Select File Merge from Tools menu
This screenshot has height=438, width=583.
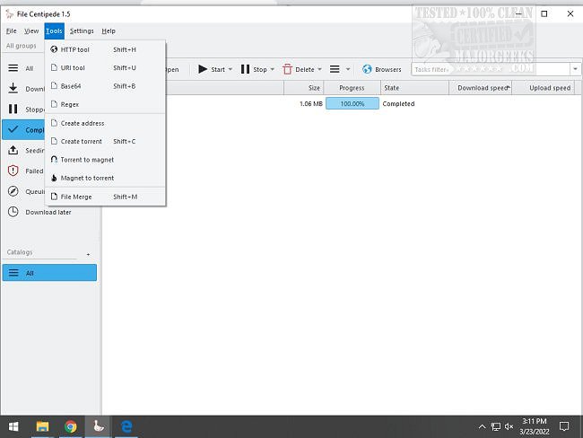[76, 197]
